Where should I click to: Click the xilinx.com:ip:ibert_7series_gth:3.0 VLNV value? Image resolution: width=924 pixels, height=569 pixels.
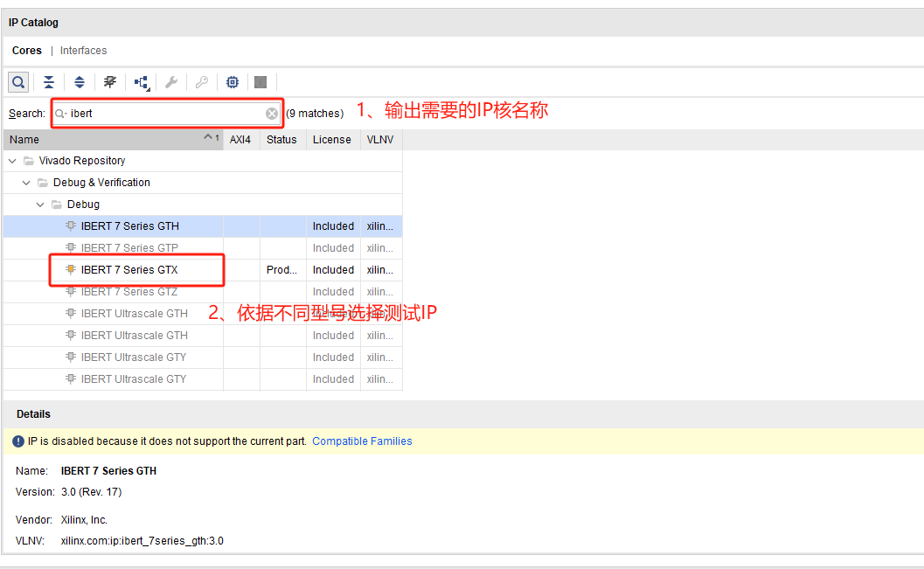[x=142, y=541]
